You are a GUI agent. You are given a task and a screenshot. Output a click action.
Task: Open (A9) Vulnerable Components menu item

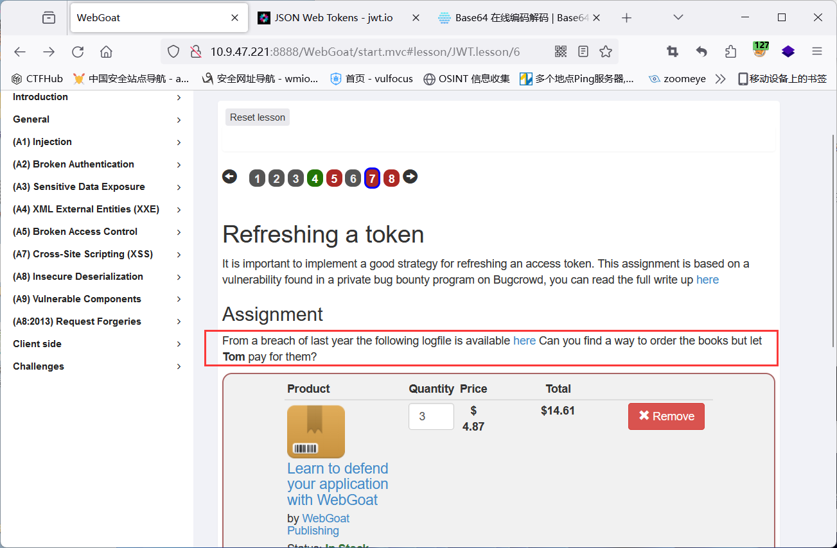(x=97, y=299)
